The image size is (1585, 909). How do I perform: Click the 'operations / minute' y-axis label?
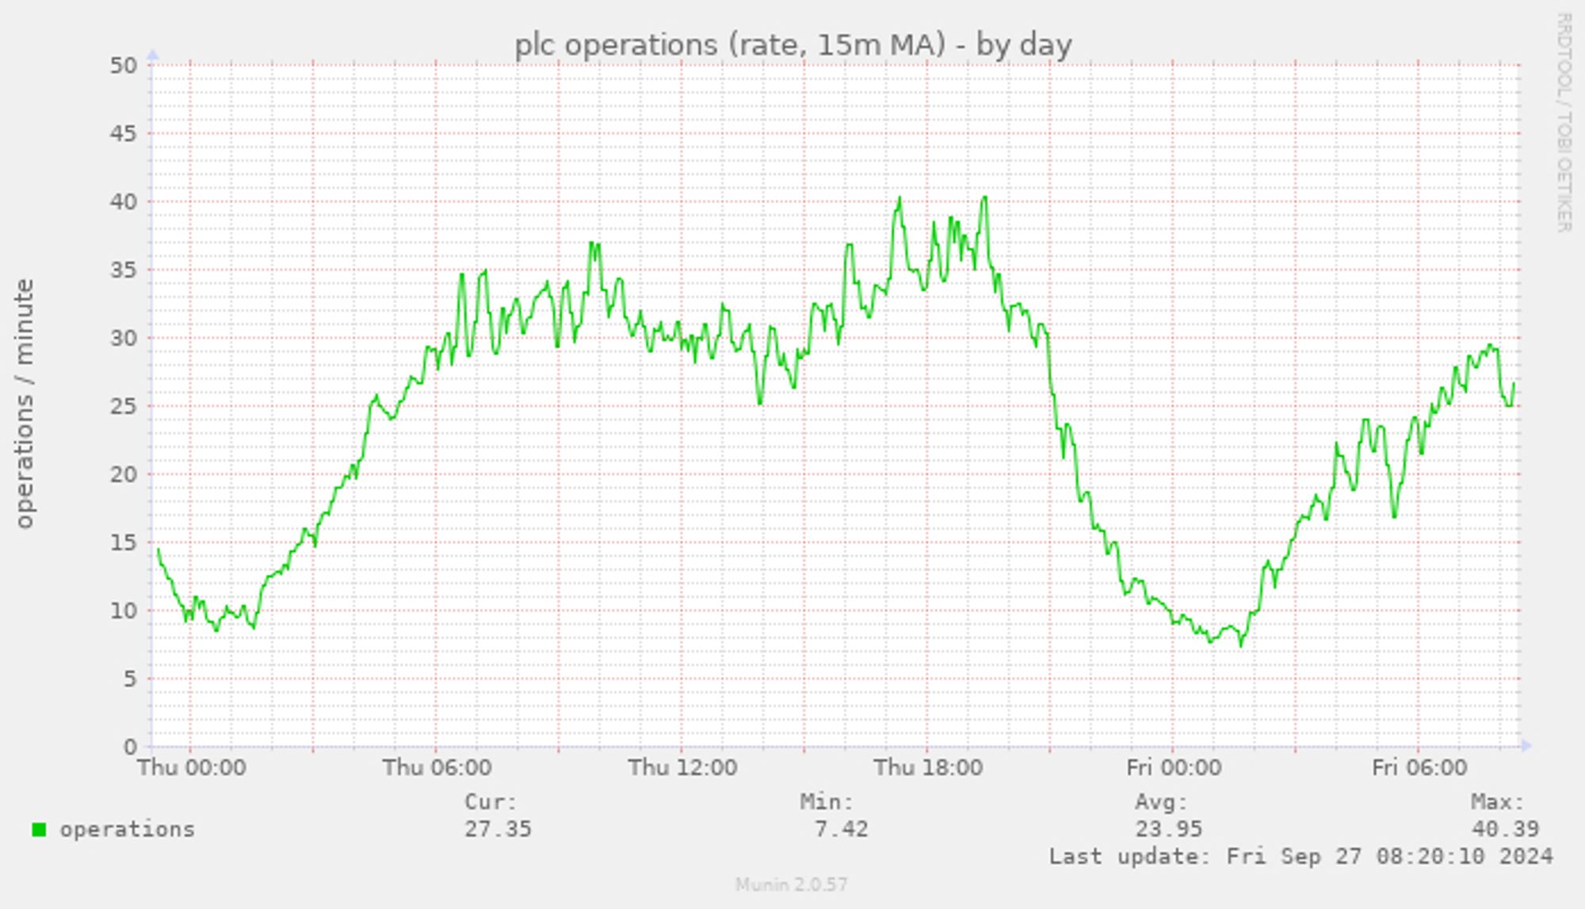(25, 403)
